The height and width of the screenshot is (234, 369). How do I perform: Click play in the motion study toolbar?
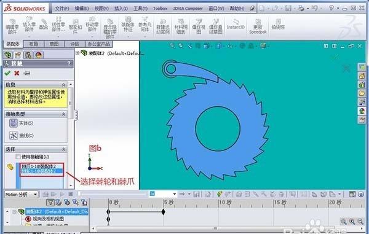pos(62,194)
